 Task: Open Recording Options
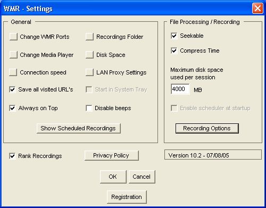[x=207, y=128]
